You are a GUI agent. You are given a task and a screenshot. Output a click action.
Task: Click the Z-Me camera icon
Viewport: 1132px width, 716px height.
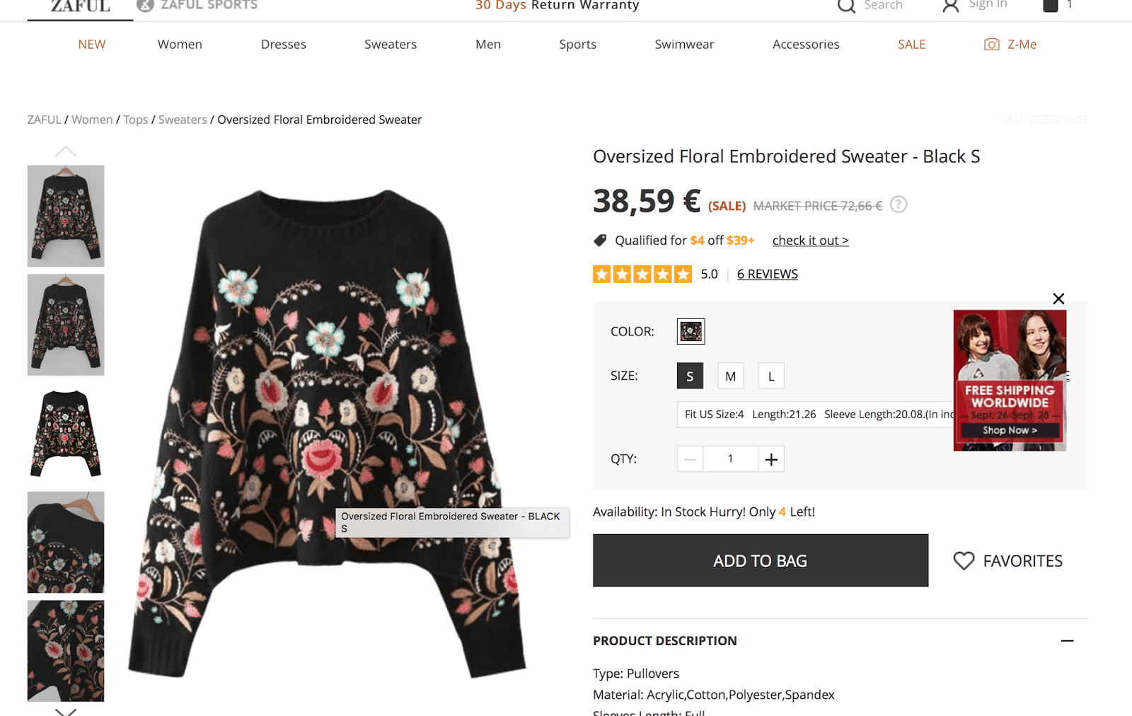pyautogui.click(x=992, y=45)
